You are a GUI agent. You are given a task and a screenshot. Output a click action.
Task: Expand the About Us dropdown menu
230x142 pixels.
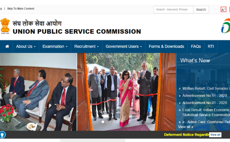click(x=26, y=47)
